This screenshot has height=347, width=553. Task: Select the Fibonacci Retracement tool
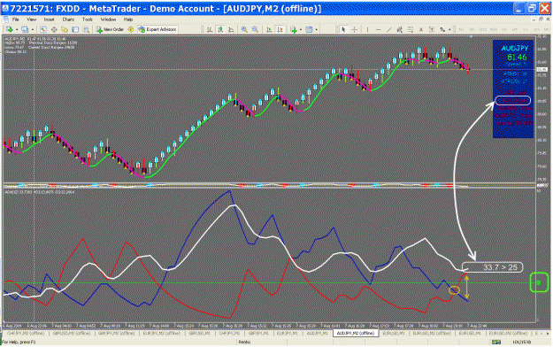click(411, 29)
